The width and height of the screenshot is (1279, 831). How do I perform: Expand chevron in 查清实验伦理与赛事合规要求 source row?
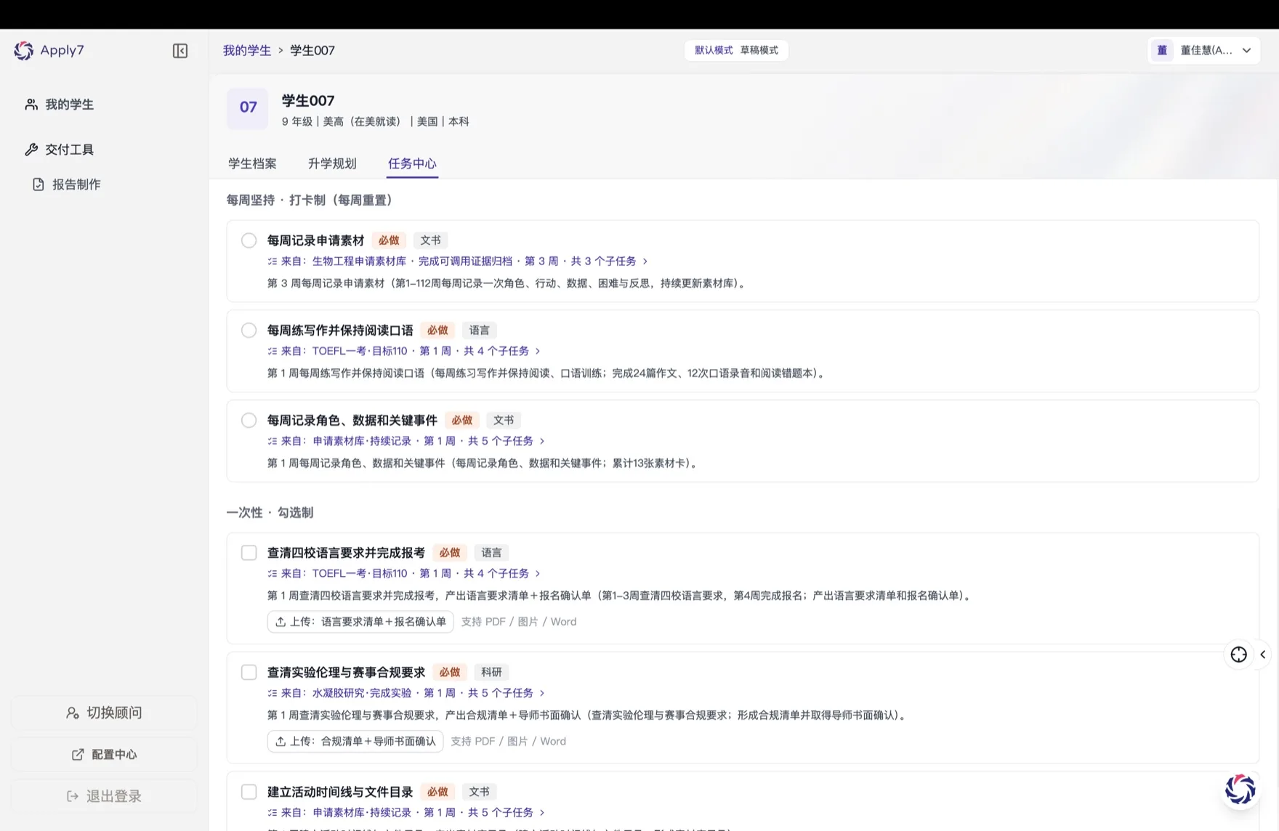pyautogui.click(x=542, y=694)
